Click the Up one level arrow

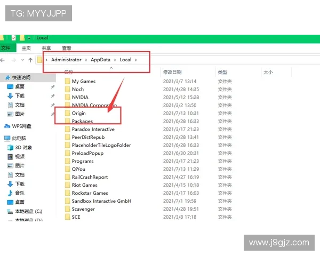pyautogui.click(x=30, y=60)
